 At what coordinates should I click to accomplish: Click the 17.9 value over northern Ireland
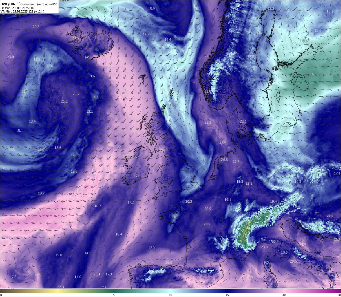point(137,157)
